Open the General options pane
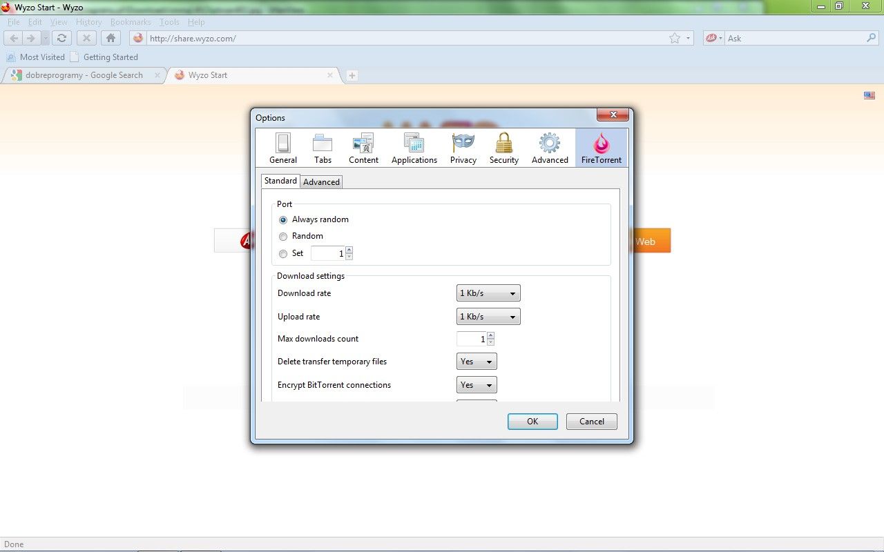This screenshot has width=884, height=552. pyautogui.click(x=283, y=149)
